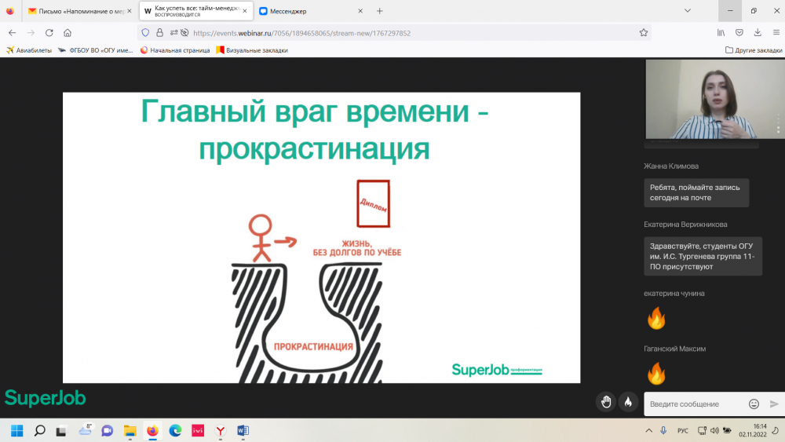
Task: Reload the webinar page
Action: 49,33
